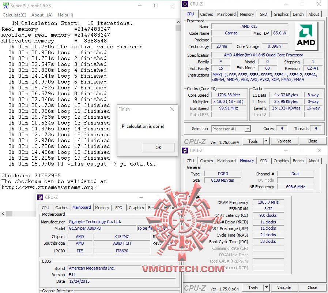Select the About tab in the Memory CPU-Z window
The image size is (328, 293).
tap(314, 161)
